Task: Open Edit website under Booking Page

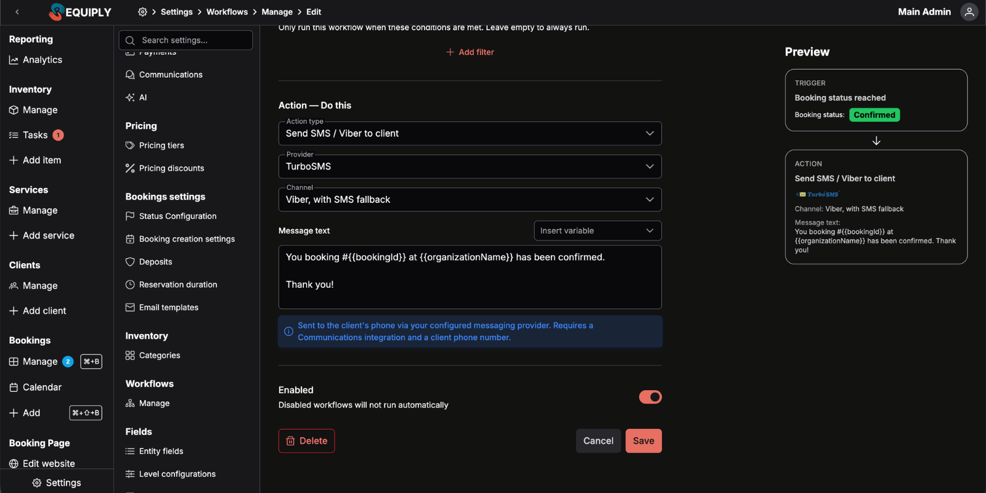Action: point(42,463)
